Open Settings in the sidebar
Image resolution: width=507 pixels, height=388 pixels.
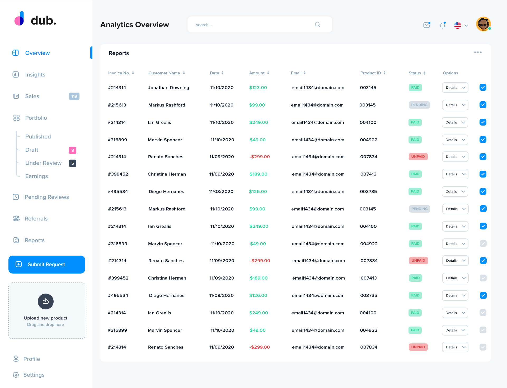pyautogui.click(x=34, y=375)
